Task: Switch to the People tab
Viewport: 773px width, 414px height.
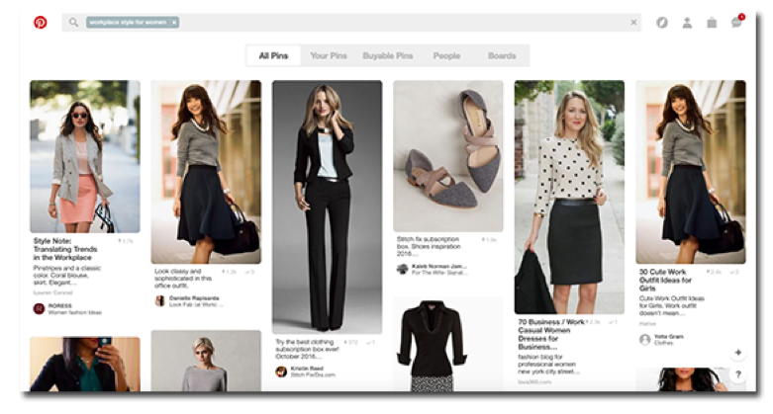Action: pyautogui.click(x=446, y=56)
